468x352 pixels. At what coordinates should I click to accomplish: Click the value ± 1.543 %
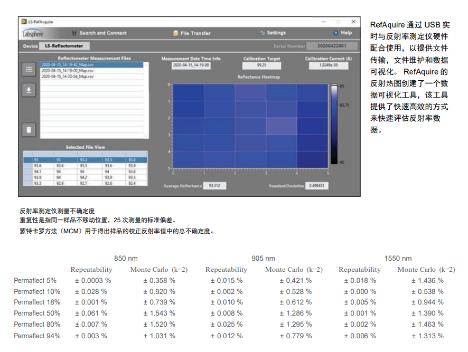pos(159,313)
